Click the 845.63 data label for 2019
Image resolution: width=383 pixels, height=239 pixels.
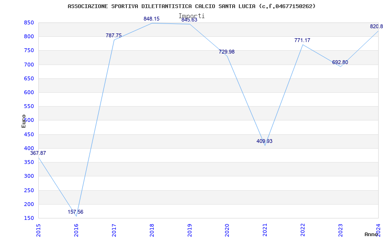coord(189,20)
